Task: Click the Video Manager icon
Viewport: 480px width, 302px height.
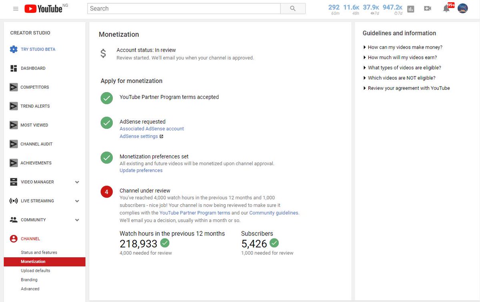Action: 14,182
